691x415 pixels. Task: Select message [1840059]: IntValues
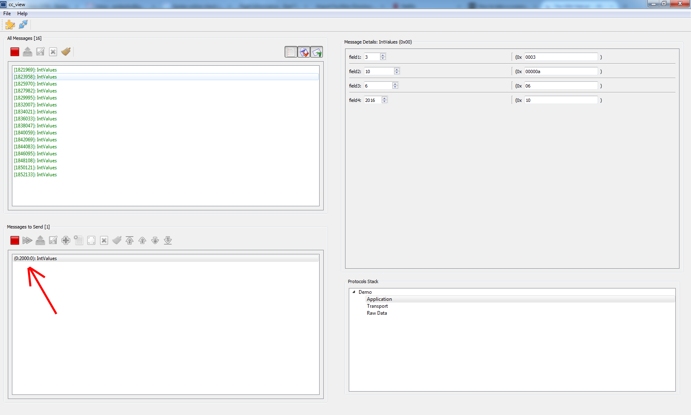pos(165,133)
